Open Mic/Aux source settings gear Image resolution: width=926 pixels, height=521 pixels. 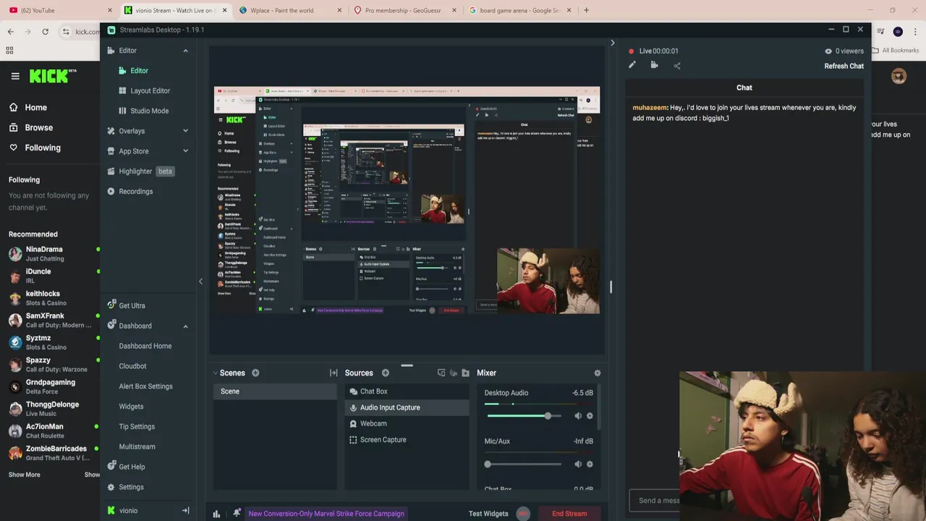click(x=590, y=465)
